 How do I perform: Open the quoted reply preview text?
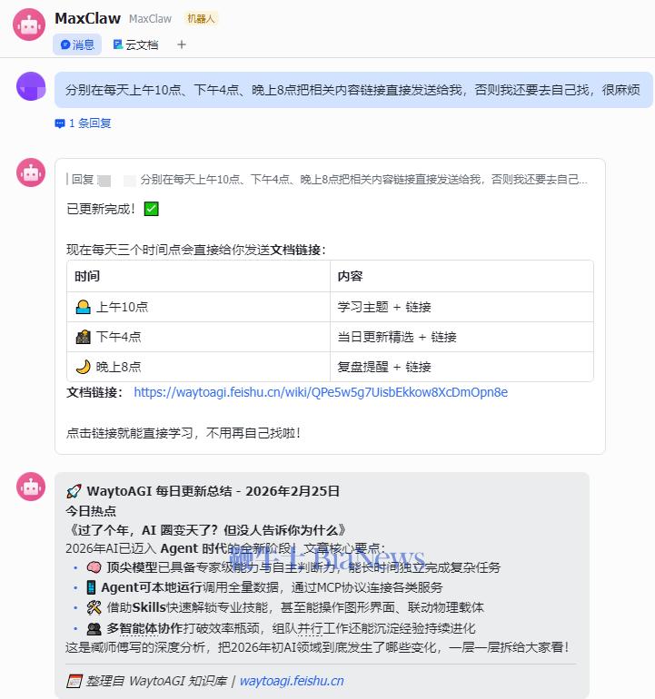click(363, 180)
